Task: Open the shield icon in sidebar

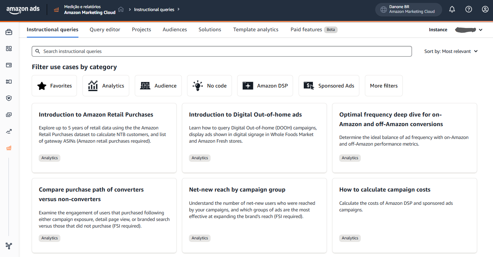Action: coord(9,98)
